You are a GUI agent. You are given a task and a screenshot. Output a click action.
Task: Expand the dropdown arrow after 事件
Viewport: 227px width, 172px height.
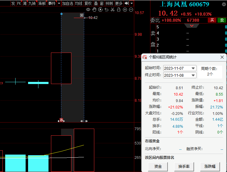(59, 3)
